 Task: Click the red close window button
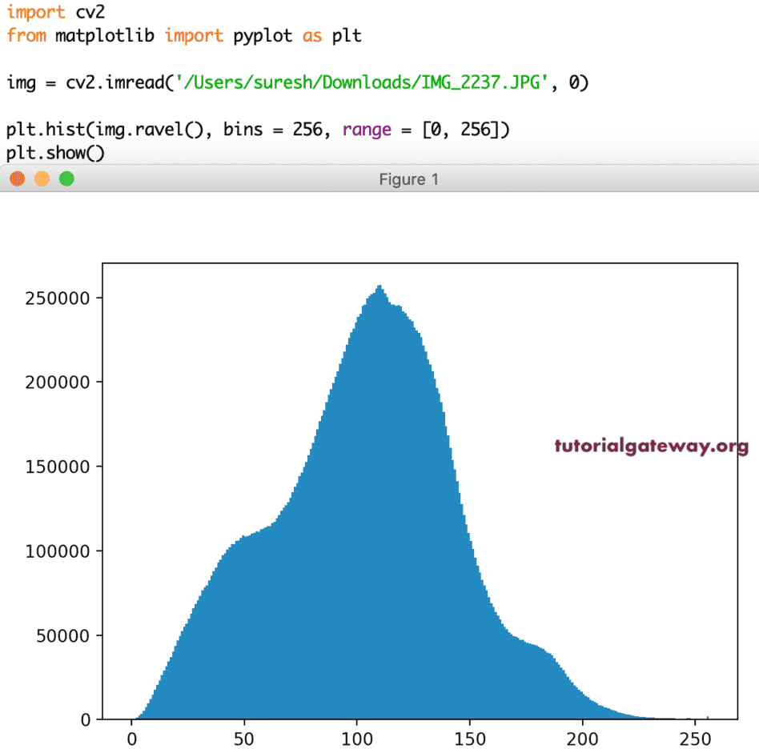(18, 179)
